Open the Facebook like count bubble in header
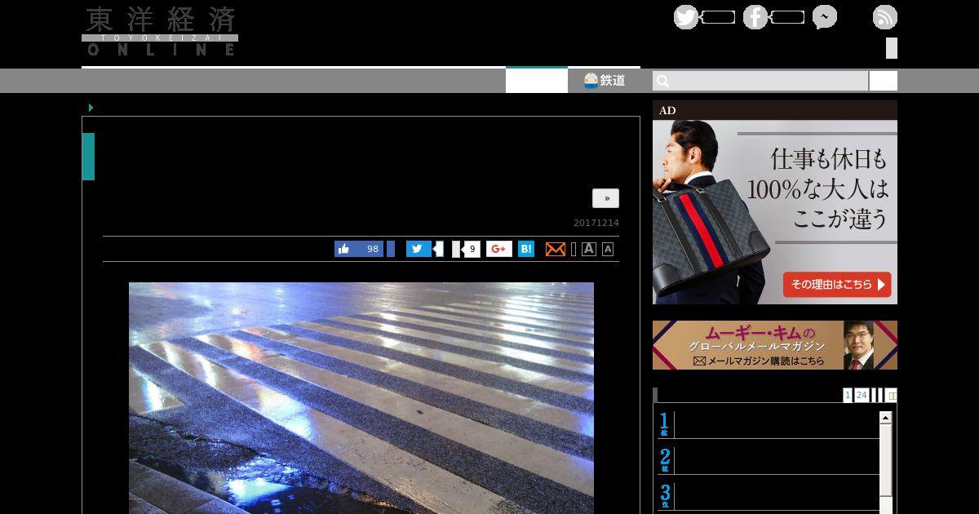979x514 pixels. [x=787, y=17]
